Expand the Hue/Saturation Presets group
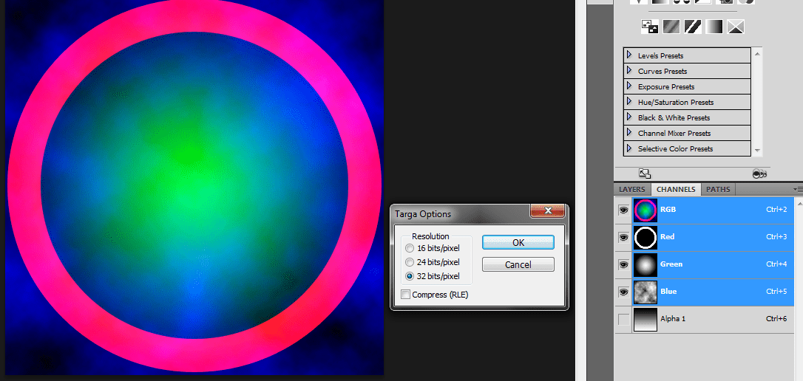The width and height of the screenshot is (803, 381). (x=629, y=102)
